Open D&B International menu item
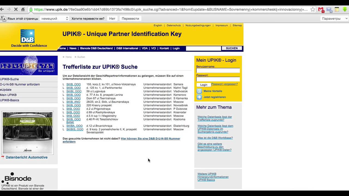This screenshot has height=196, width=349. [127, 48]
